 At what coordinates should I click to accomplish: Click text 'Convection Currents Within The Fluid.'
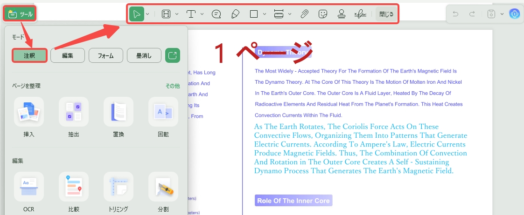point(299,115)
